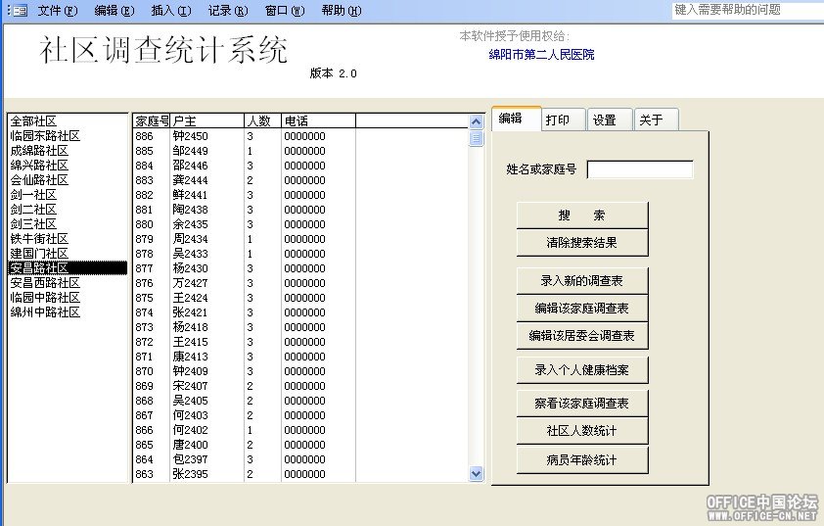Open the 帮助(H) menu
Viewport: 824px width, 526px height.
[x=342, y=11]
